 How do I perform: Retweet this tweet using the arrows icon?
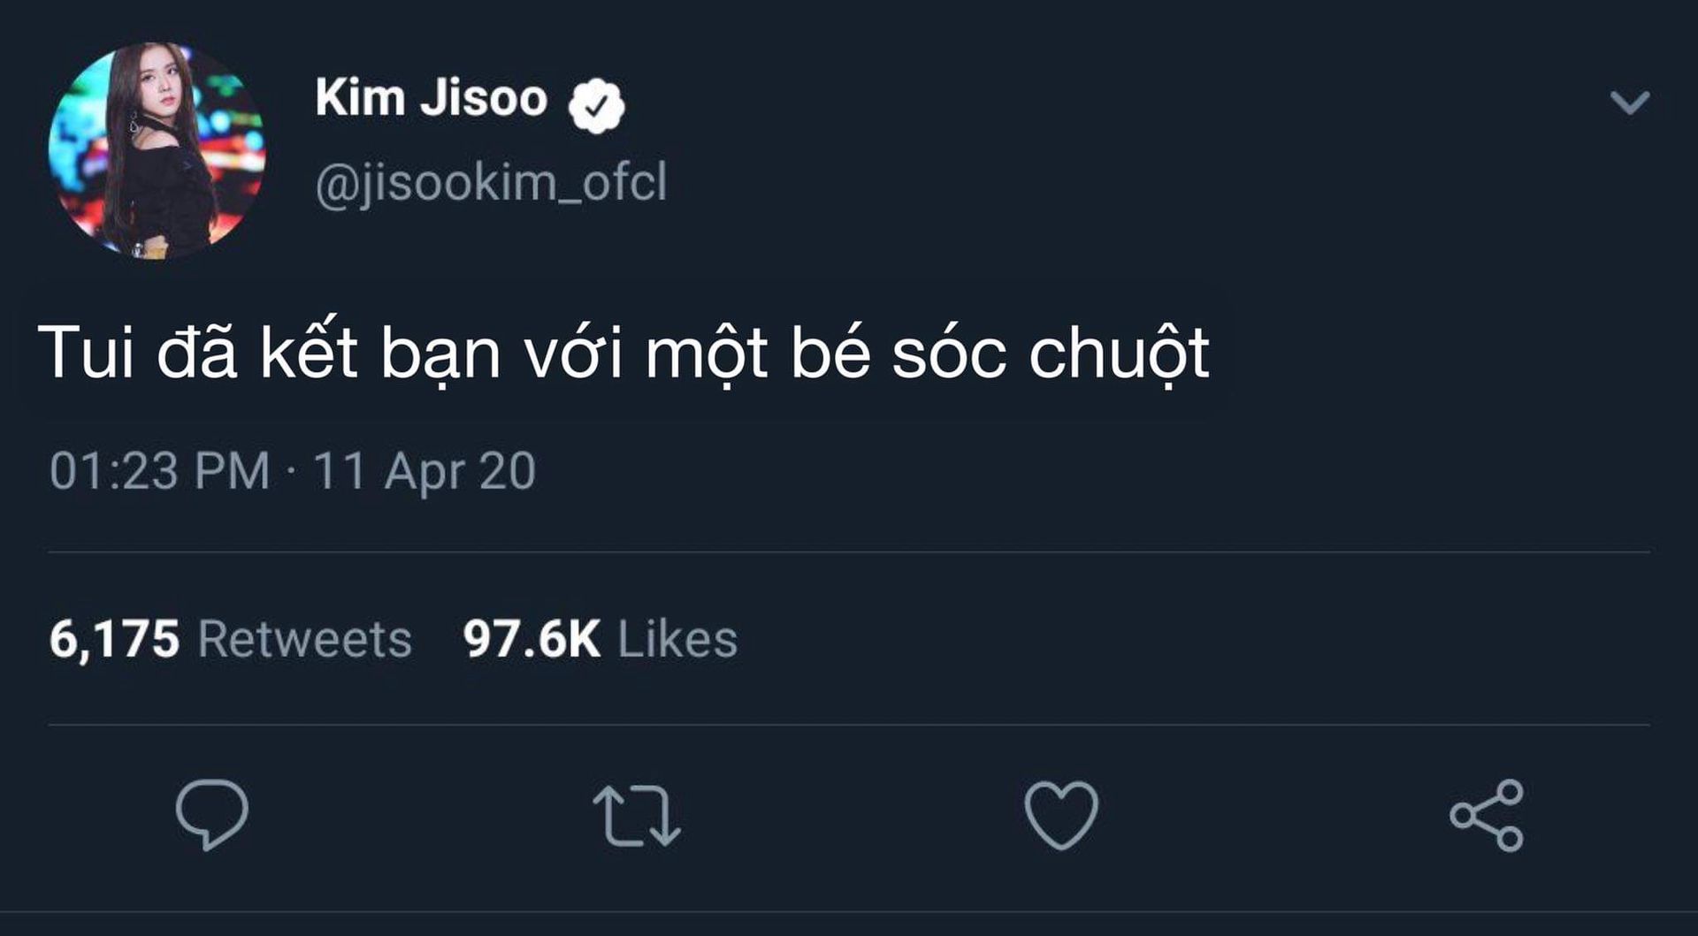click(x=637, y=816)
